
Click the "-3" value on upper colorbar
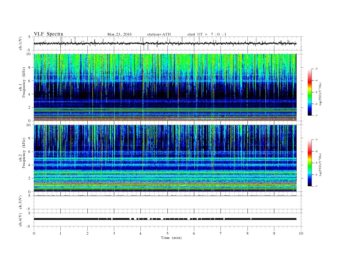tap(315, 69)
